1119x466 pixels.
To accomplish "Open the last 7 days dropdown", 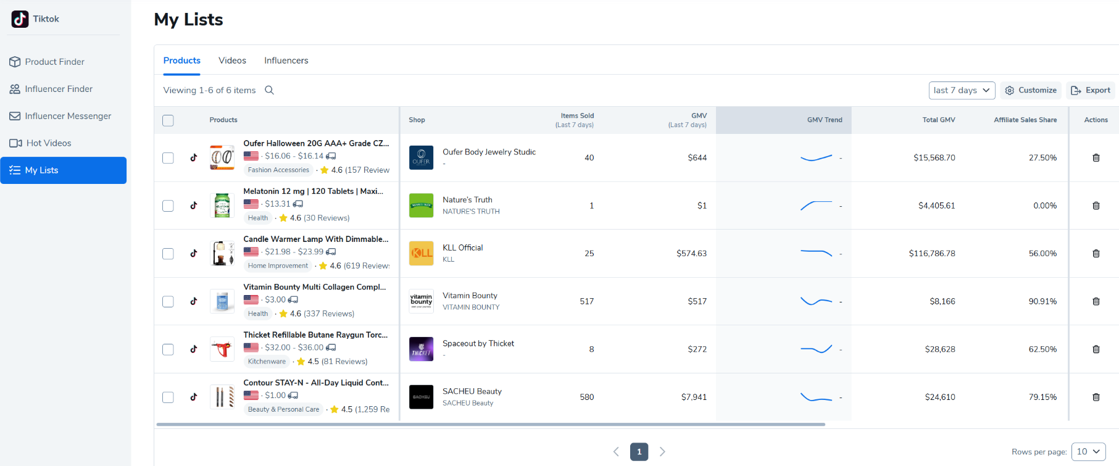I will point(961,90).
